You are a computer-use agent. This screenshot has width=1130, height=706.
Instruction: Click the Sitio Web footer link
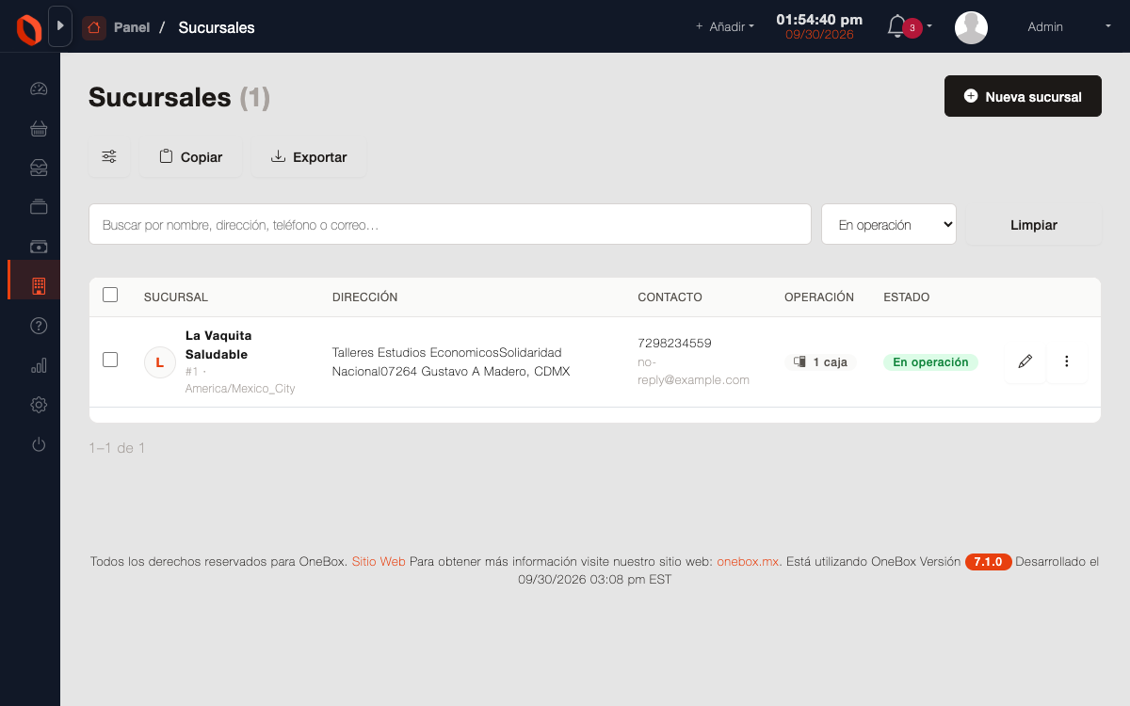coord(379,562)
